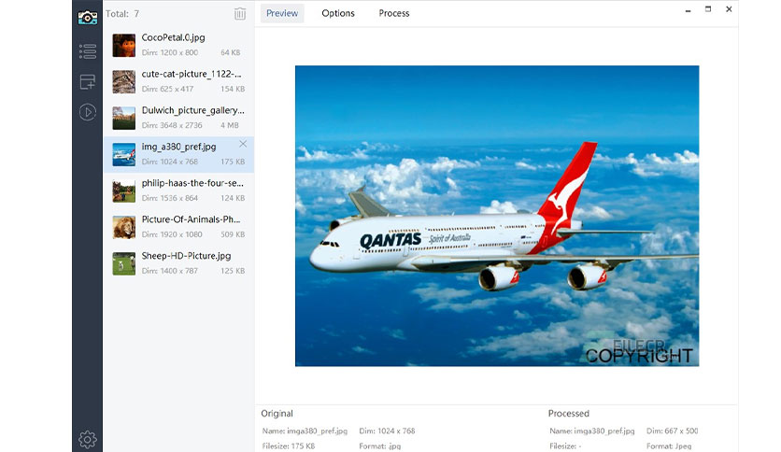781x452 pixels.
Task: Close the application window
Action: pos(729,9)
